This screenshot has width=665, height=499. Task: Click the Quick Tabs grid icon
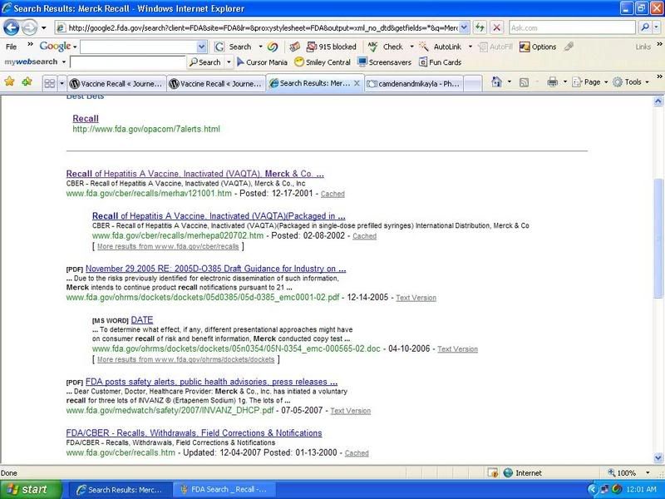[x=50, y=84]
